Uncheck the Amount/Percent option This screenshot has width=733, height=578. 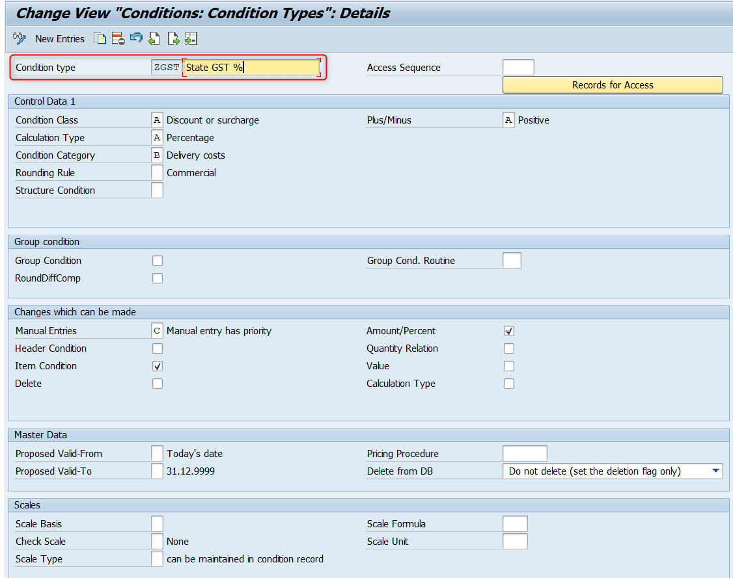click(508, 330)
